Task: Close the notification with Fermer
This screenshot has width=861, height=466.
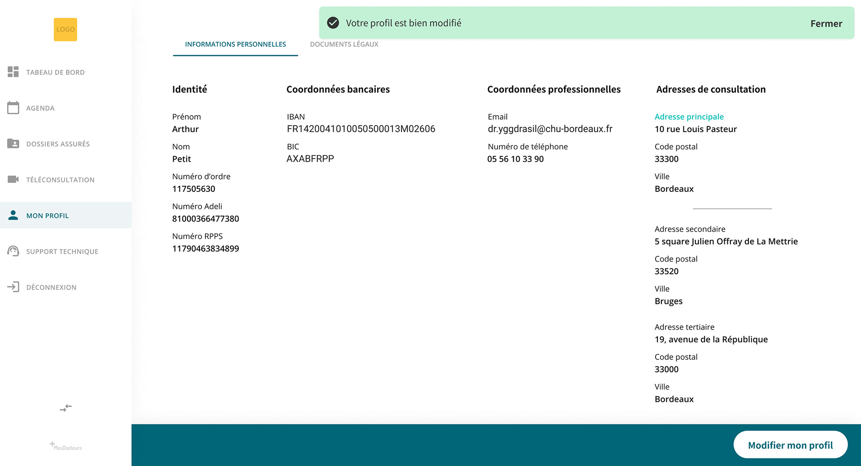Action: (826, 24)
